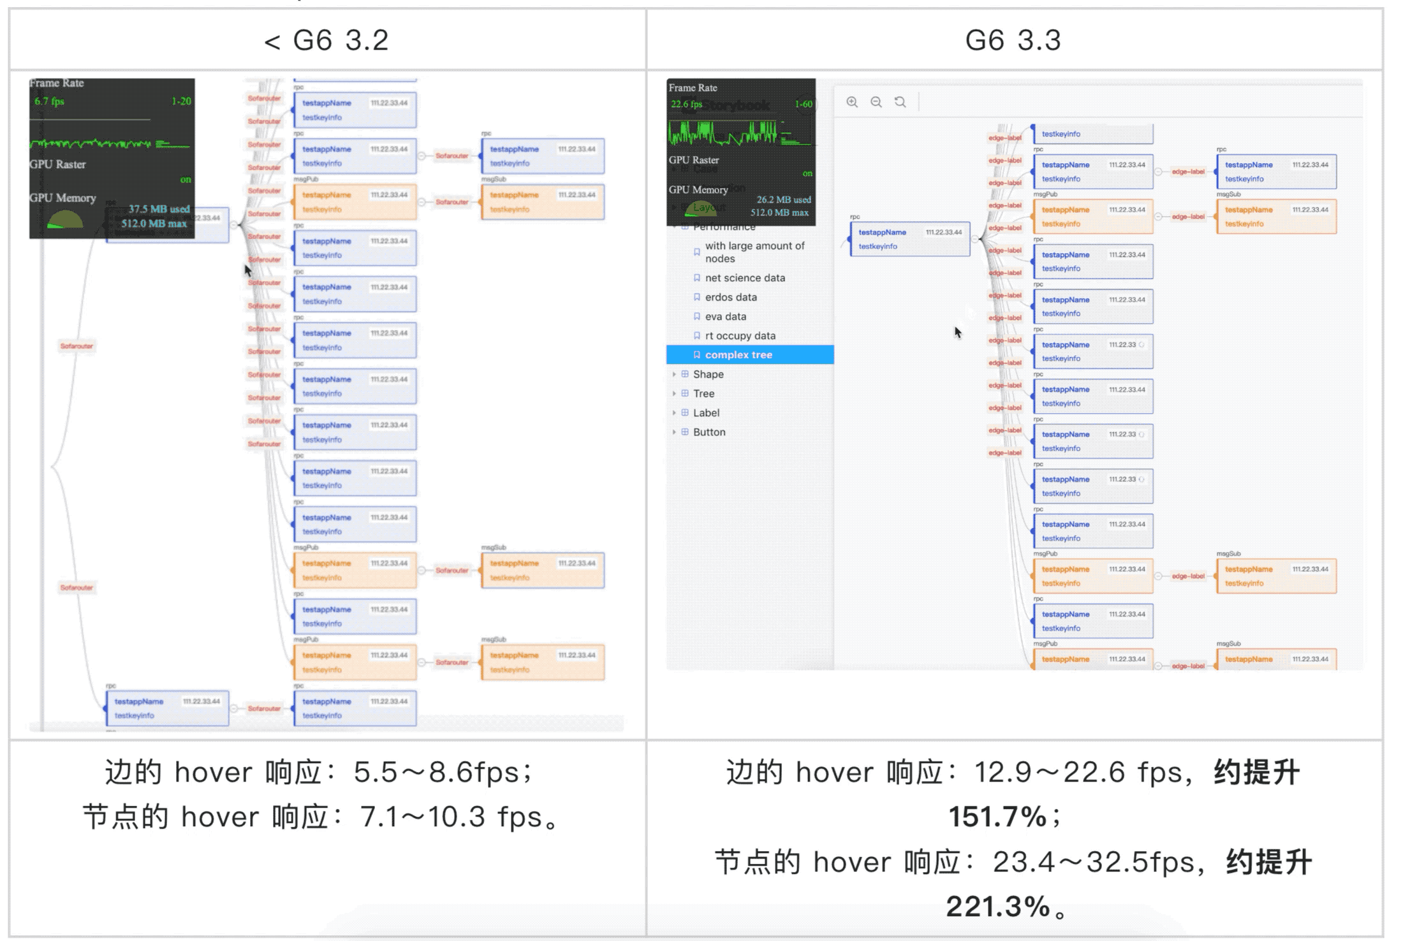Screen dimensions: 1403x941
Task: Click the reset view arrow icon
Action: pyautogui.click(x=899, y=102)
